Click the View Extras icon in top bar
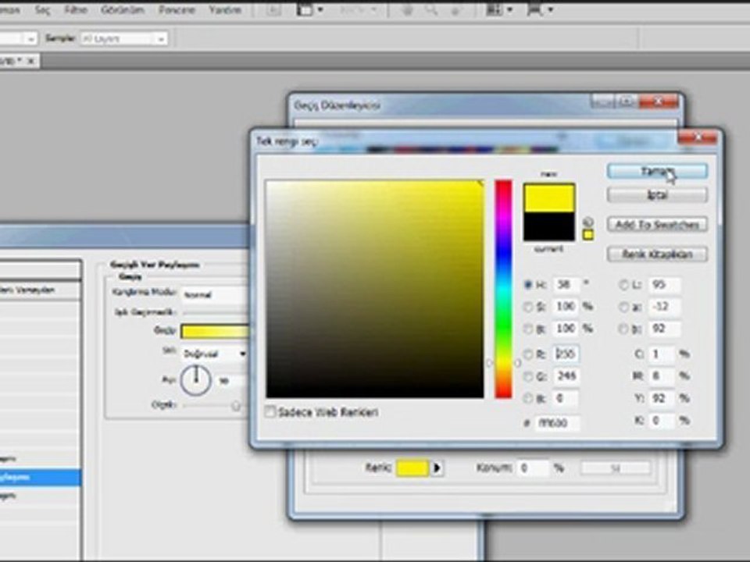Screen dimensions: 750x562 [304, 9]
